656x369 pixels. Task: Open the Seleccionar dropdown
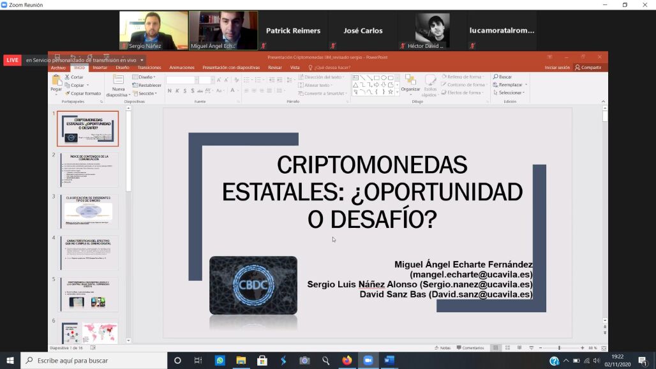511,93
